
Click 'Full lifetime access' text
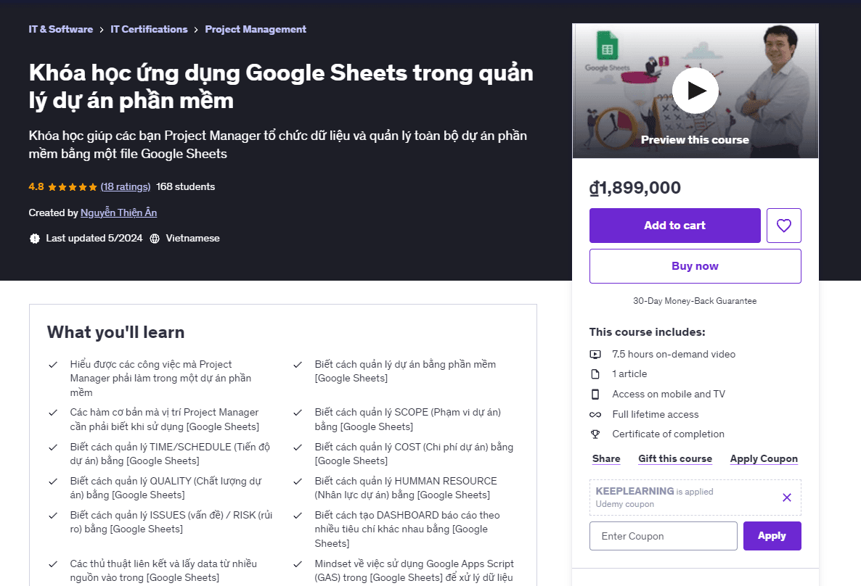(x=655, y=415)
